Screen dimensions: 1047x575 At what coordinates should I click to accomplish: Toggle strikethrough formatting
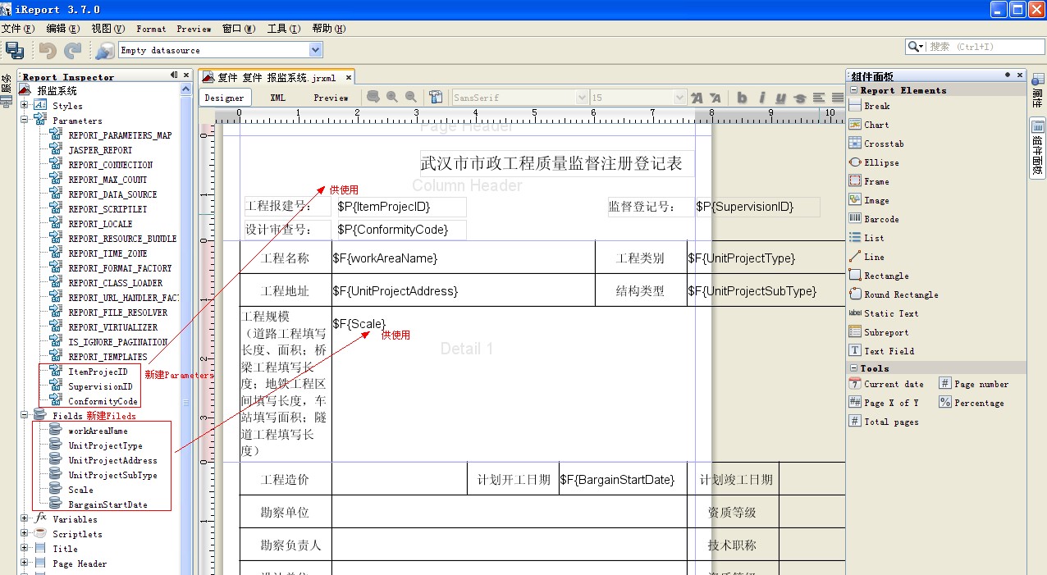(800, 98)
